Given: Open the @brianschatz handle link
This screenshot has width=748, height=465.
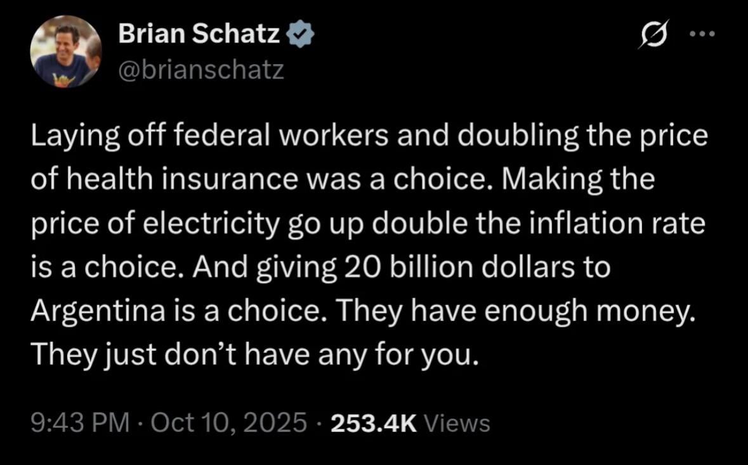Looking at the screenshot, I should (200, 70).
